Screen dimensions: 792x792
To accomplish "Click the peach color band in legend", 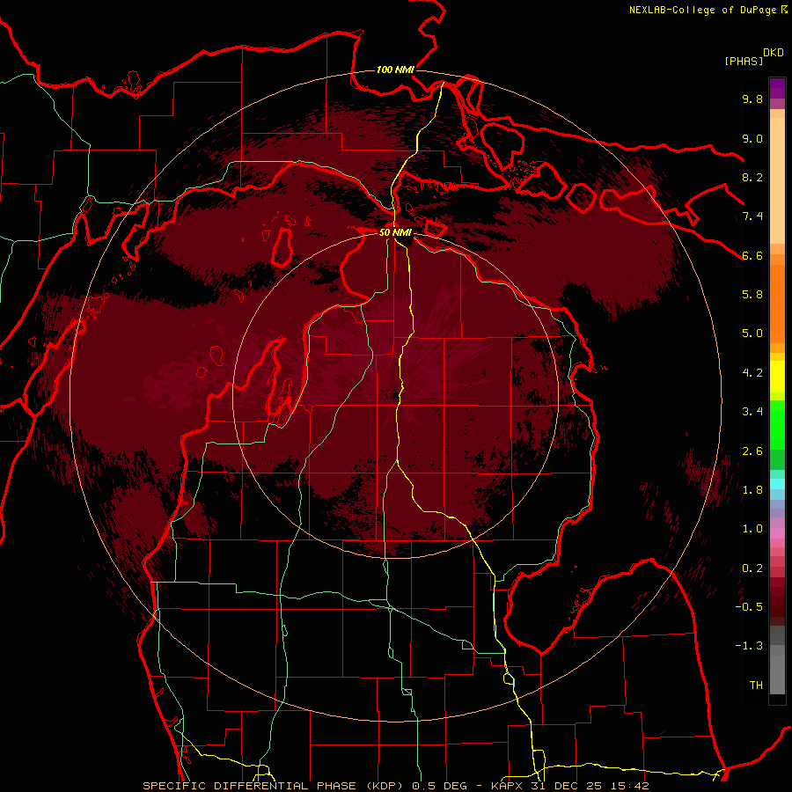I will 777,180.
